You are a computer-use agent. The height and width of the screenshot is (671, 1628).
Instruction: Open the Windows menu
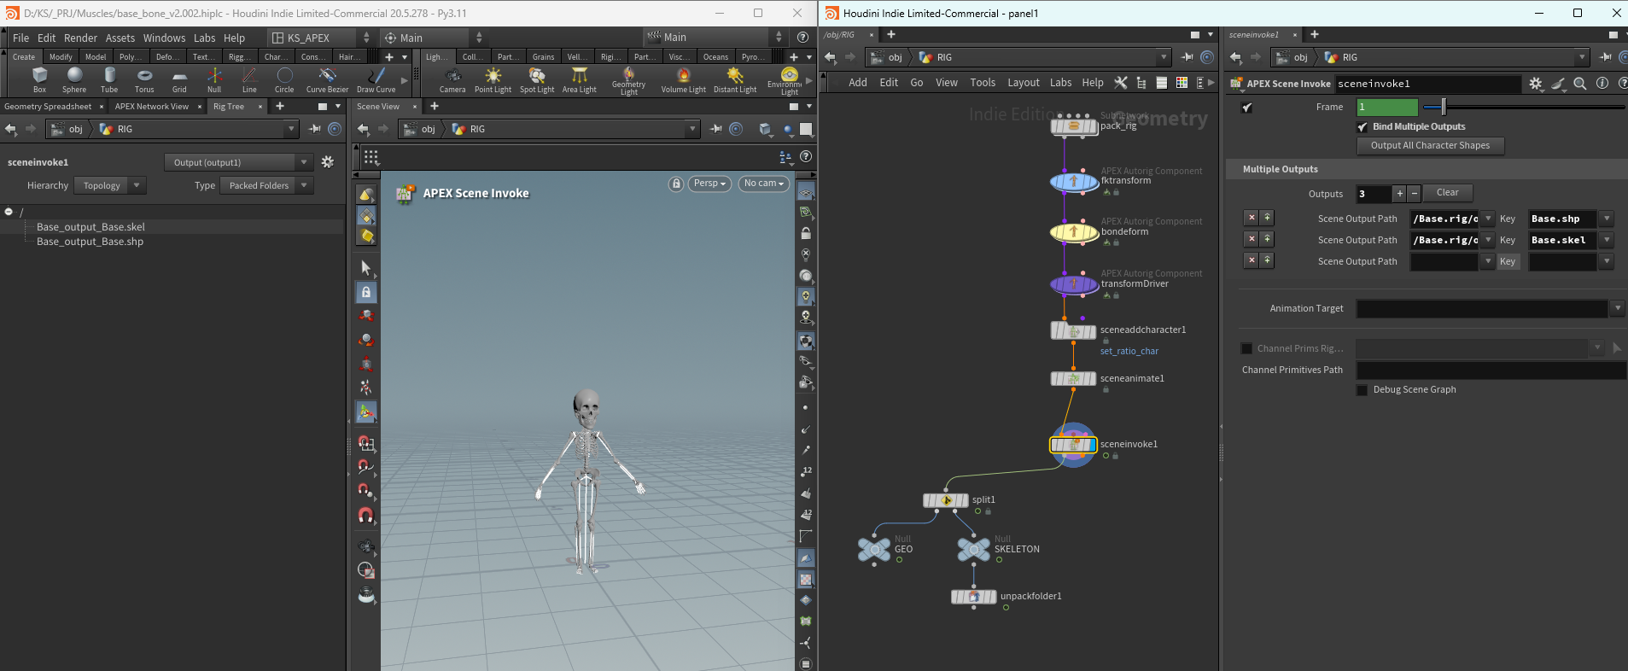tap(164, 38)
